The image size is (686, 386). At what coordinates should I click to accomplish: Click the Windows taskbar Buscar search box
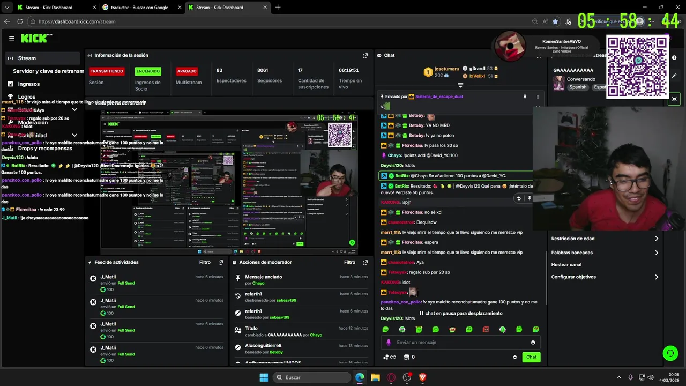[312, 377]
